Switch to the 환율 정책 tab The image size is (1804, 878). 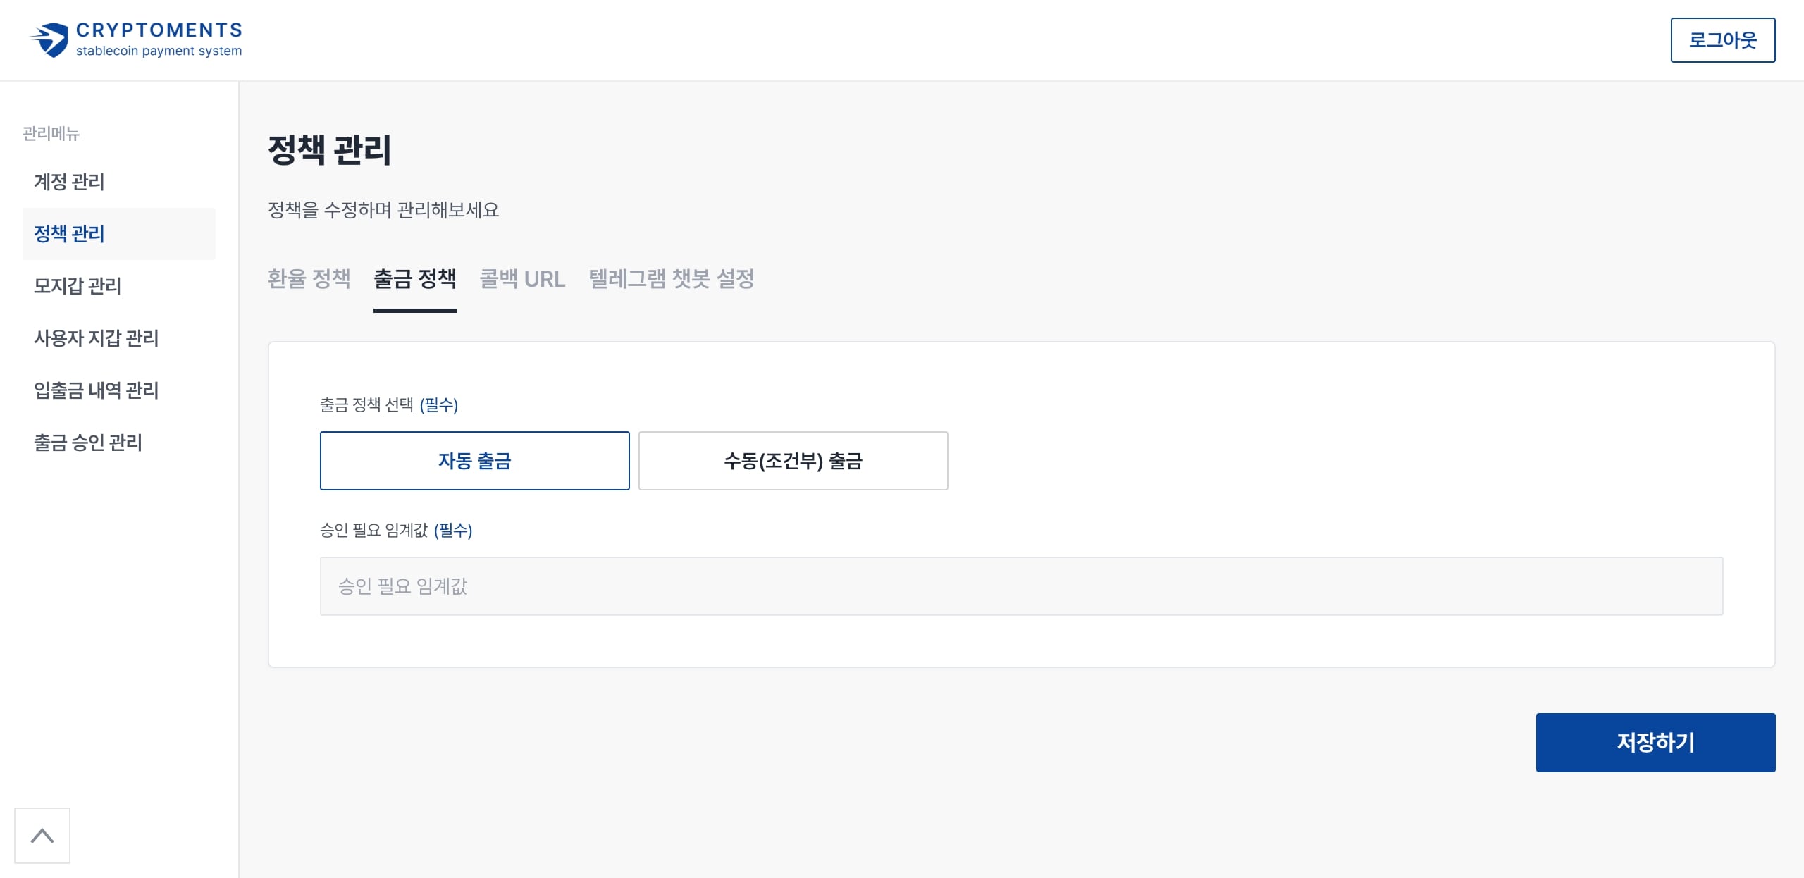pos(309,279)
